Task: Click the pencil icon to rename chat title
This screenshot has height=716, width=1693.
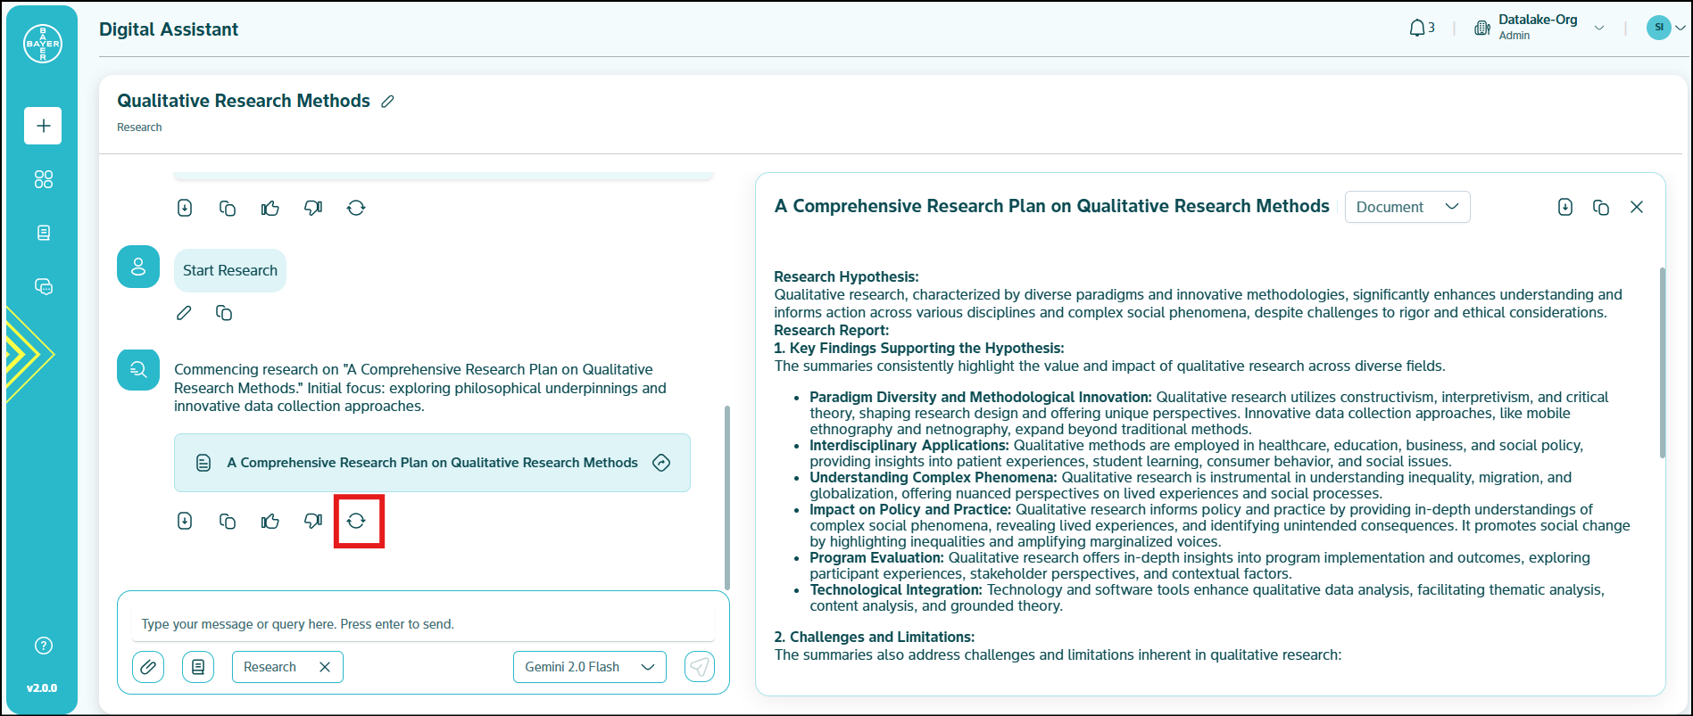Action: point(387,102)
